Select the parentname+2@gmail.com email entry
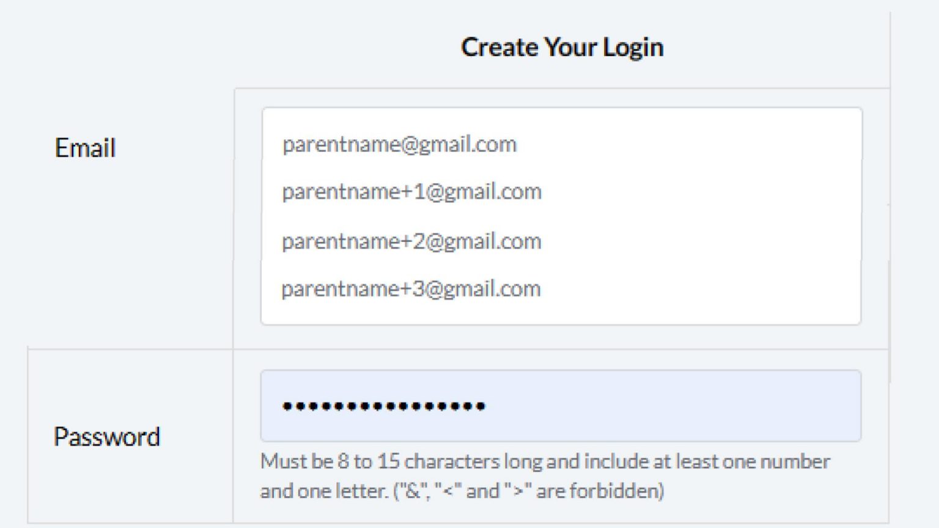The width and height of the screenshot is (939, 528). (411, 241)
